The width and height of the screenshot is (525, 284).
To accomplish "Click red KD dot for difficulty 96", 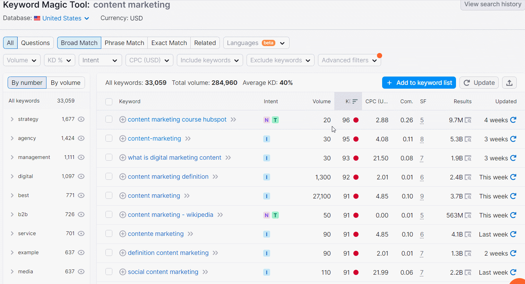I will 356,120.
